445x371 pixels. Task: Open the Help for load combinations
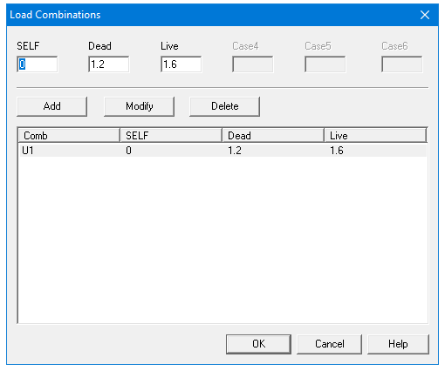[x=398, y=344]
